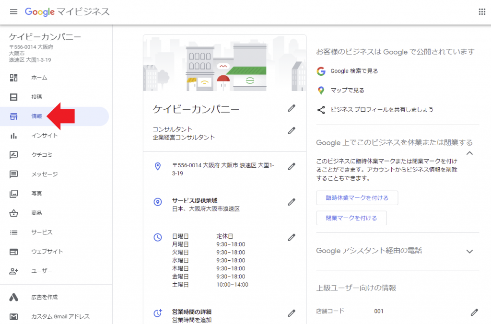The height and width of the screenshot is (324, 491).
Task: Expand Google アシスタント経由の電話 section
Action: 469,251
